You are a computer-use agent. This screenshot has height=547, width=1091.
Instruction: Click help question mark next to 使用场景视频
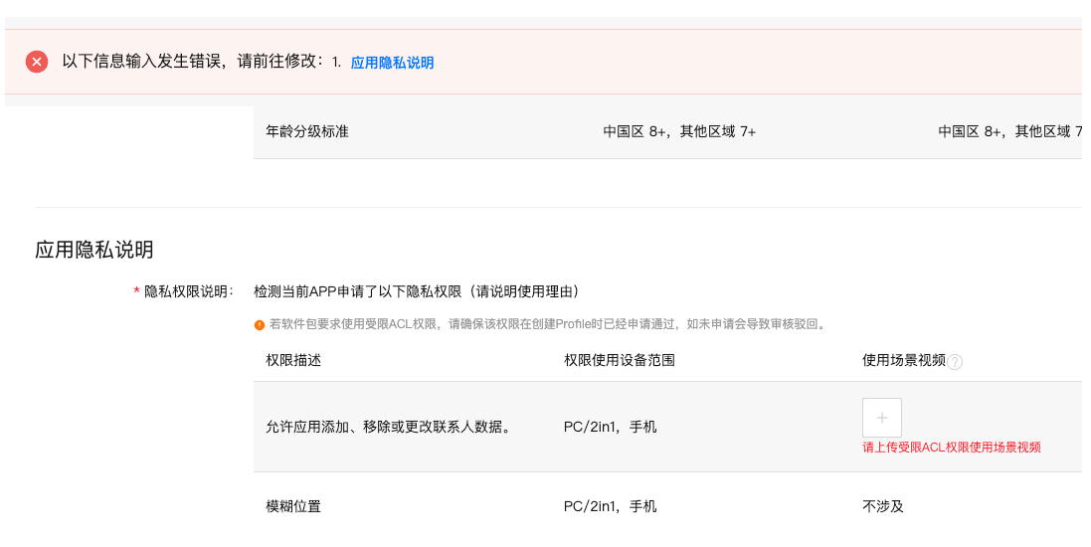point(955,362)
